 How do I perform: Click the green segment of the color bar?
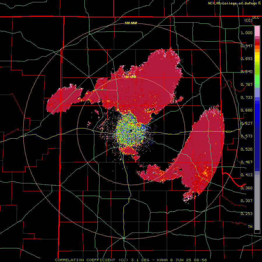click(x=257, y=79)
